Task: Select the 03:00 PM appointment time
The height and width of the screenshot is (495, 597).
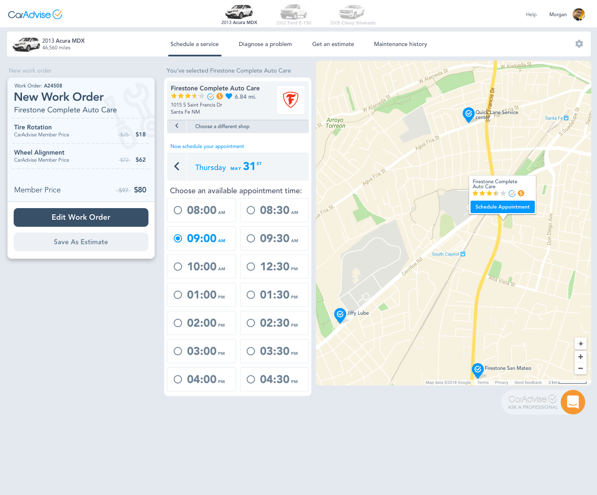Action: pyautogui.click(x=201, y=351)
